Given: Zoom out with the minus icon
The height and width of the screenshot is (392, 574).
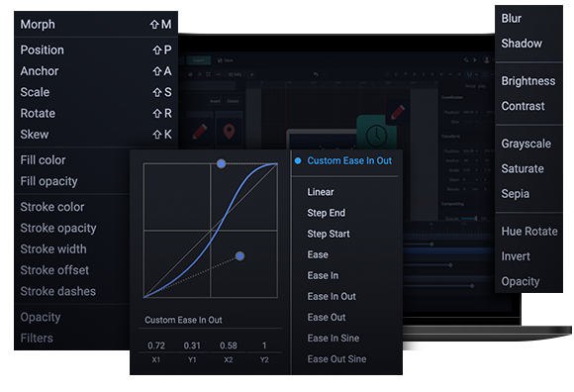Looking at the screenshot, I should [x=218, y=74].
